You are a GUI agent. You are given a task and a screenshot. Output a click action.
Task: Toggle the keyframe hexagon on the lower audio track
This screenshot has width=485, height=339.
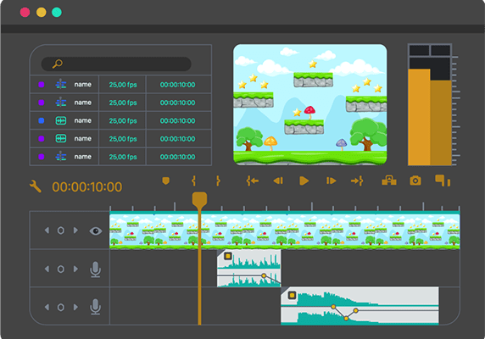click(61, 307)
